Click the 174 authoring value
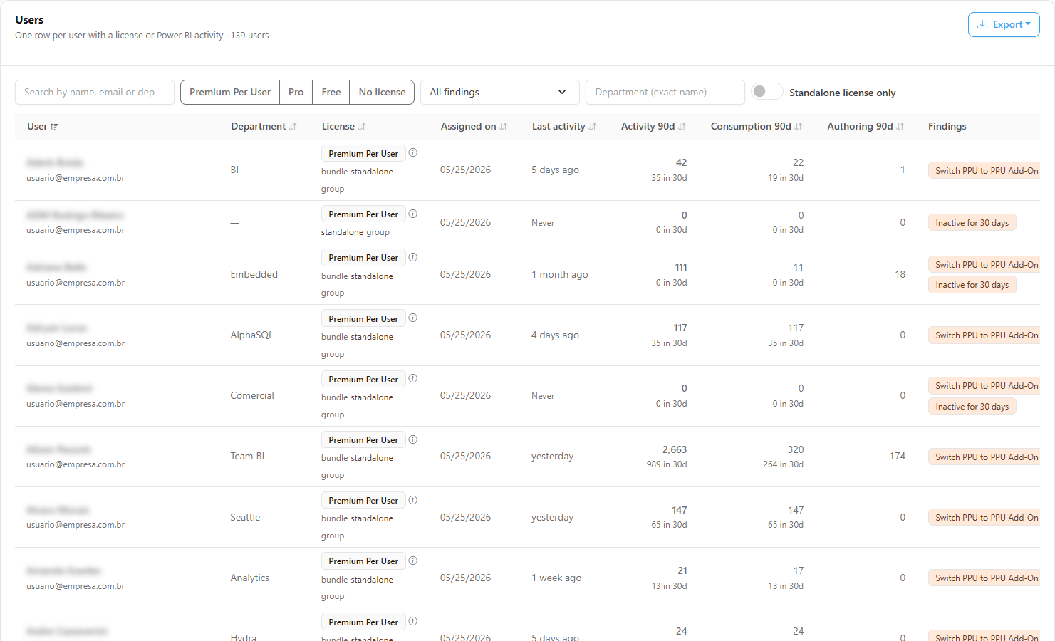Viewport: 1055px width, 641px height. (x=897, y=456)
